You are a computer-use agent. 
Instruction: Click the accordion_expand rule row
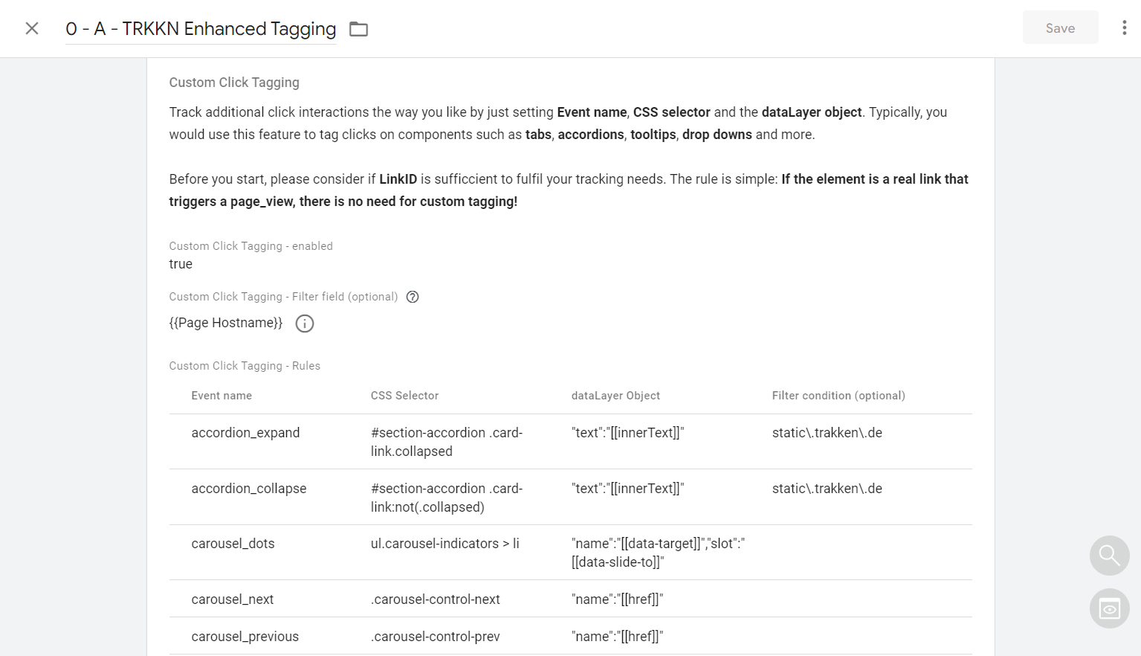coord(245,432)
